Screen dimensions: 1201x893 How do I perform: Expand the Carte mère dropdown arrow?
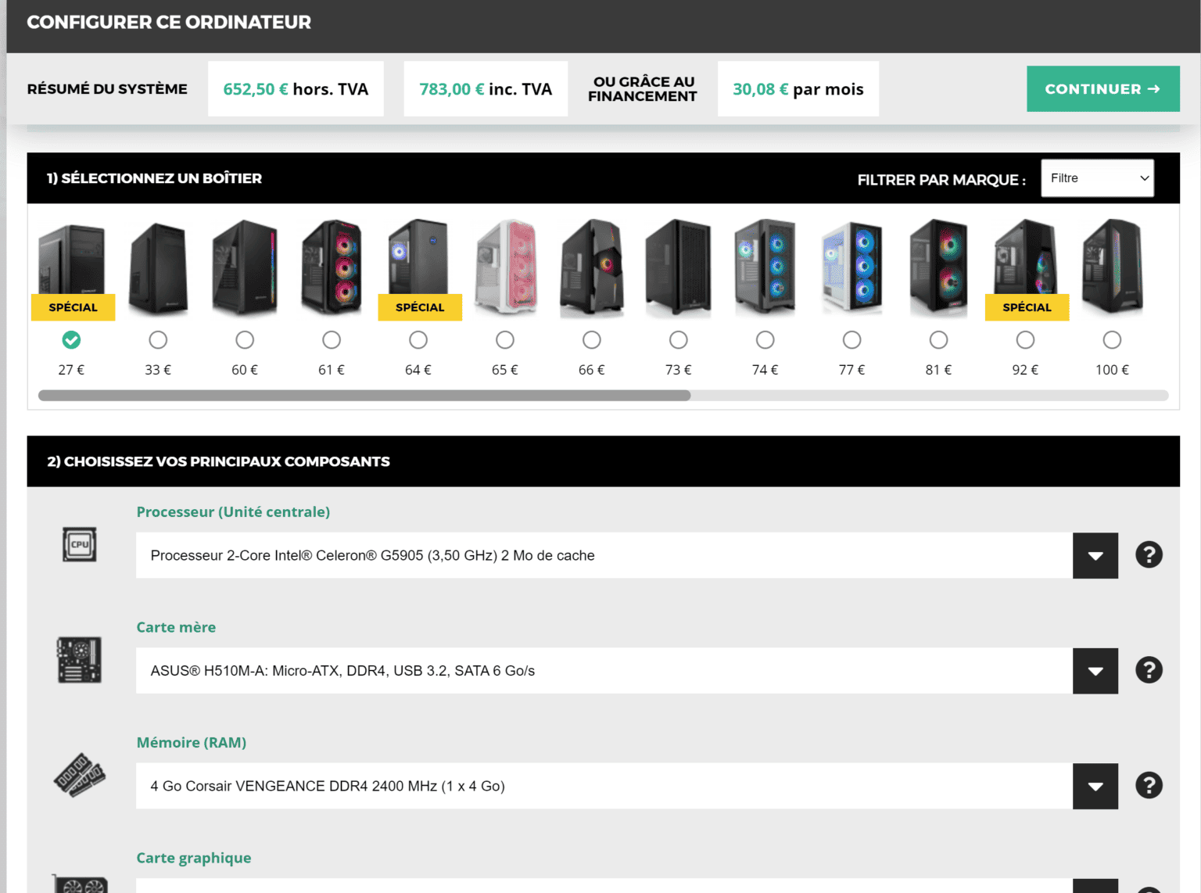coord(1095,671)
